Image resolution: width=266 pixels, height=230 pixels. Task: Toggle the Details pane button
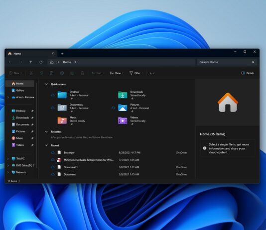tap(248, 73)
